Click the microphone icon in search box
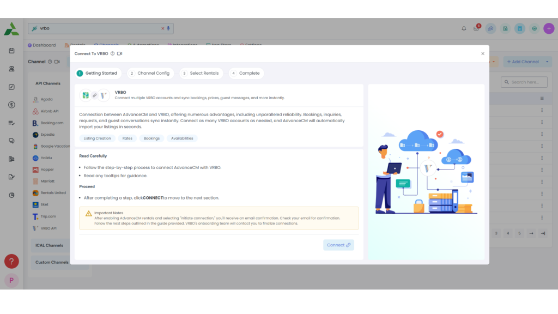 click(168, 28)
